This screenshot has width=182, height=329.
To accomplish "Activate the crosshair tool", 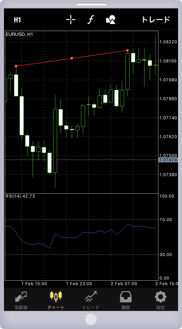I will click(71, 20).
